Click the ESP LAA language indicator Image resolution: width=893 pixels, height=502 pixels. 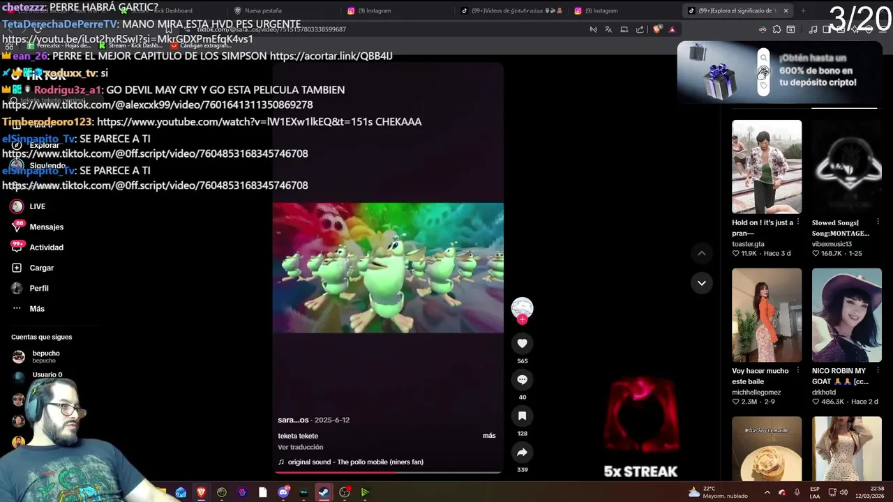pos(815,492)
